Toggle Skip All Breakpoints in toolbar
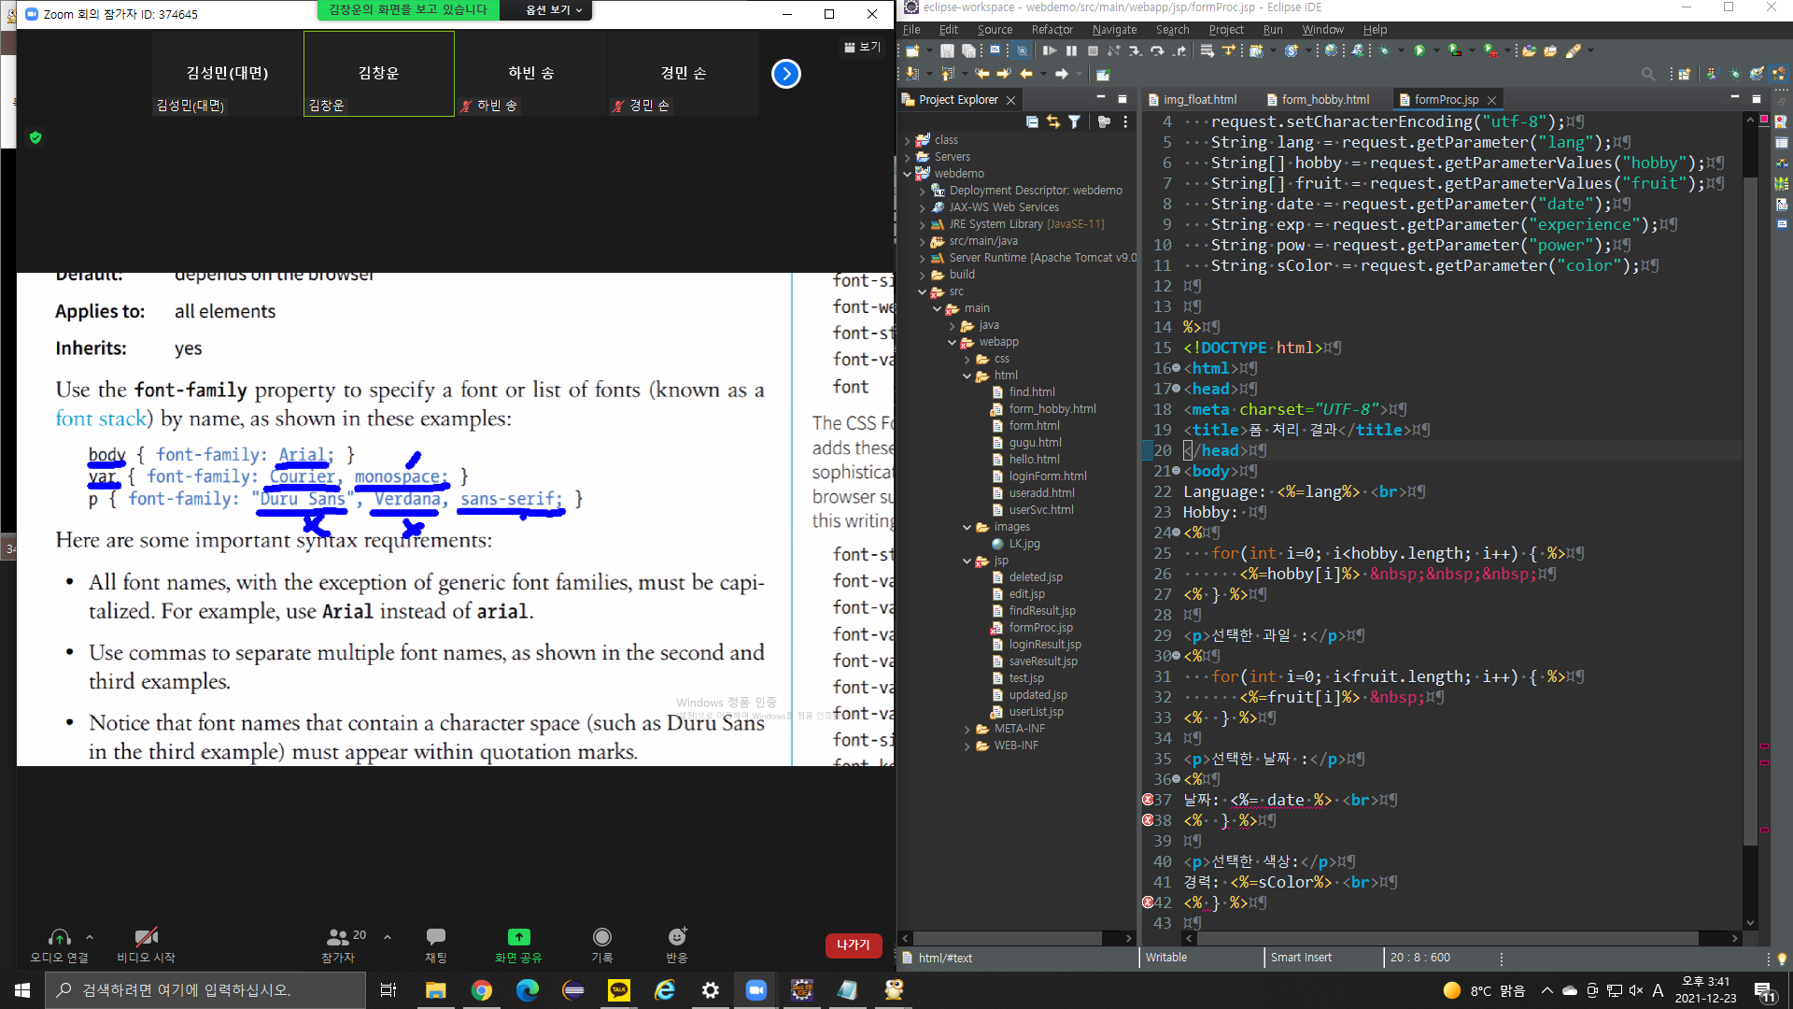 (1022, 50)
